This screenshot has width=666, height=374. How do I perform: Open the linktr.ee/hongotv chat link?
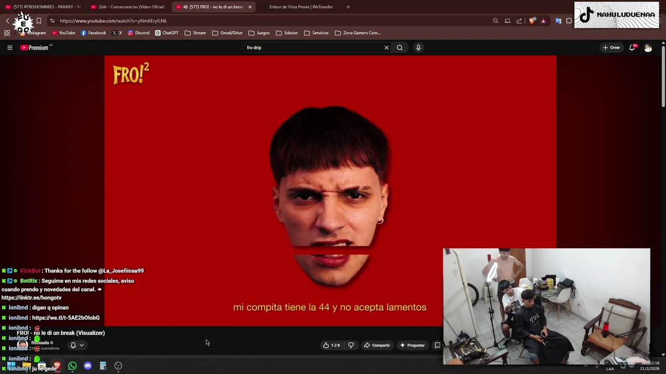tap(31, 298)
